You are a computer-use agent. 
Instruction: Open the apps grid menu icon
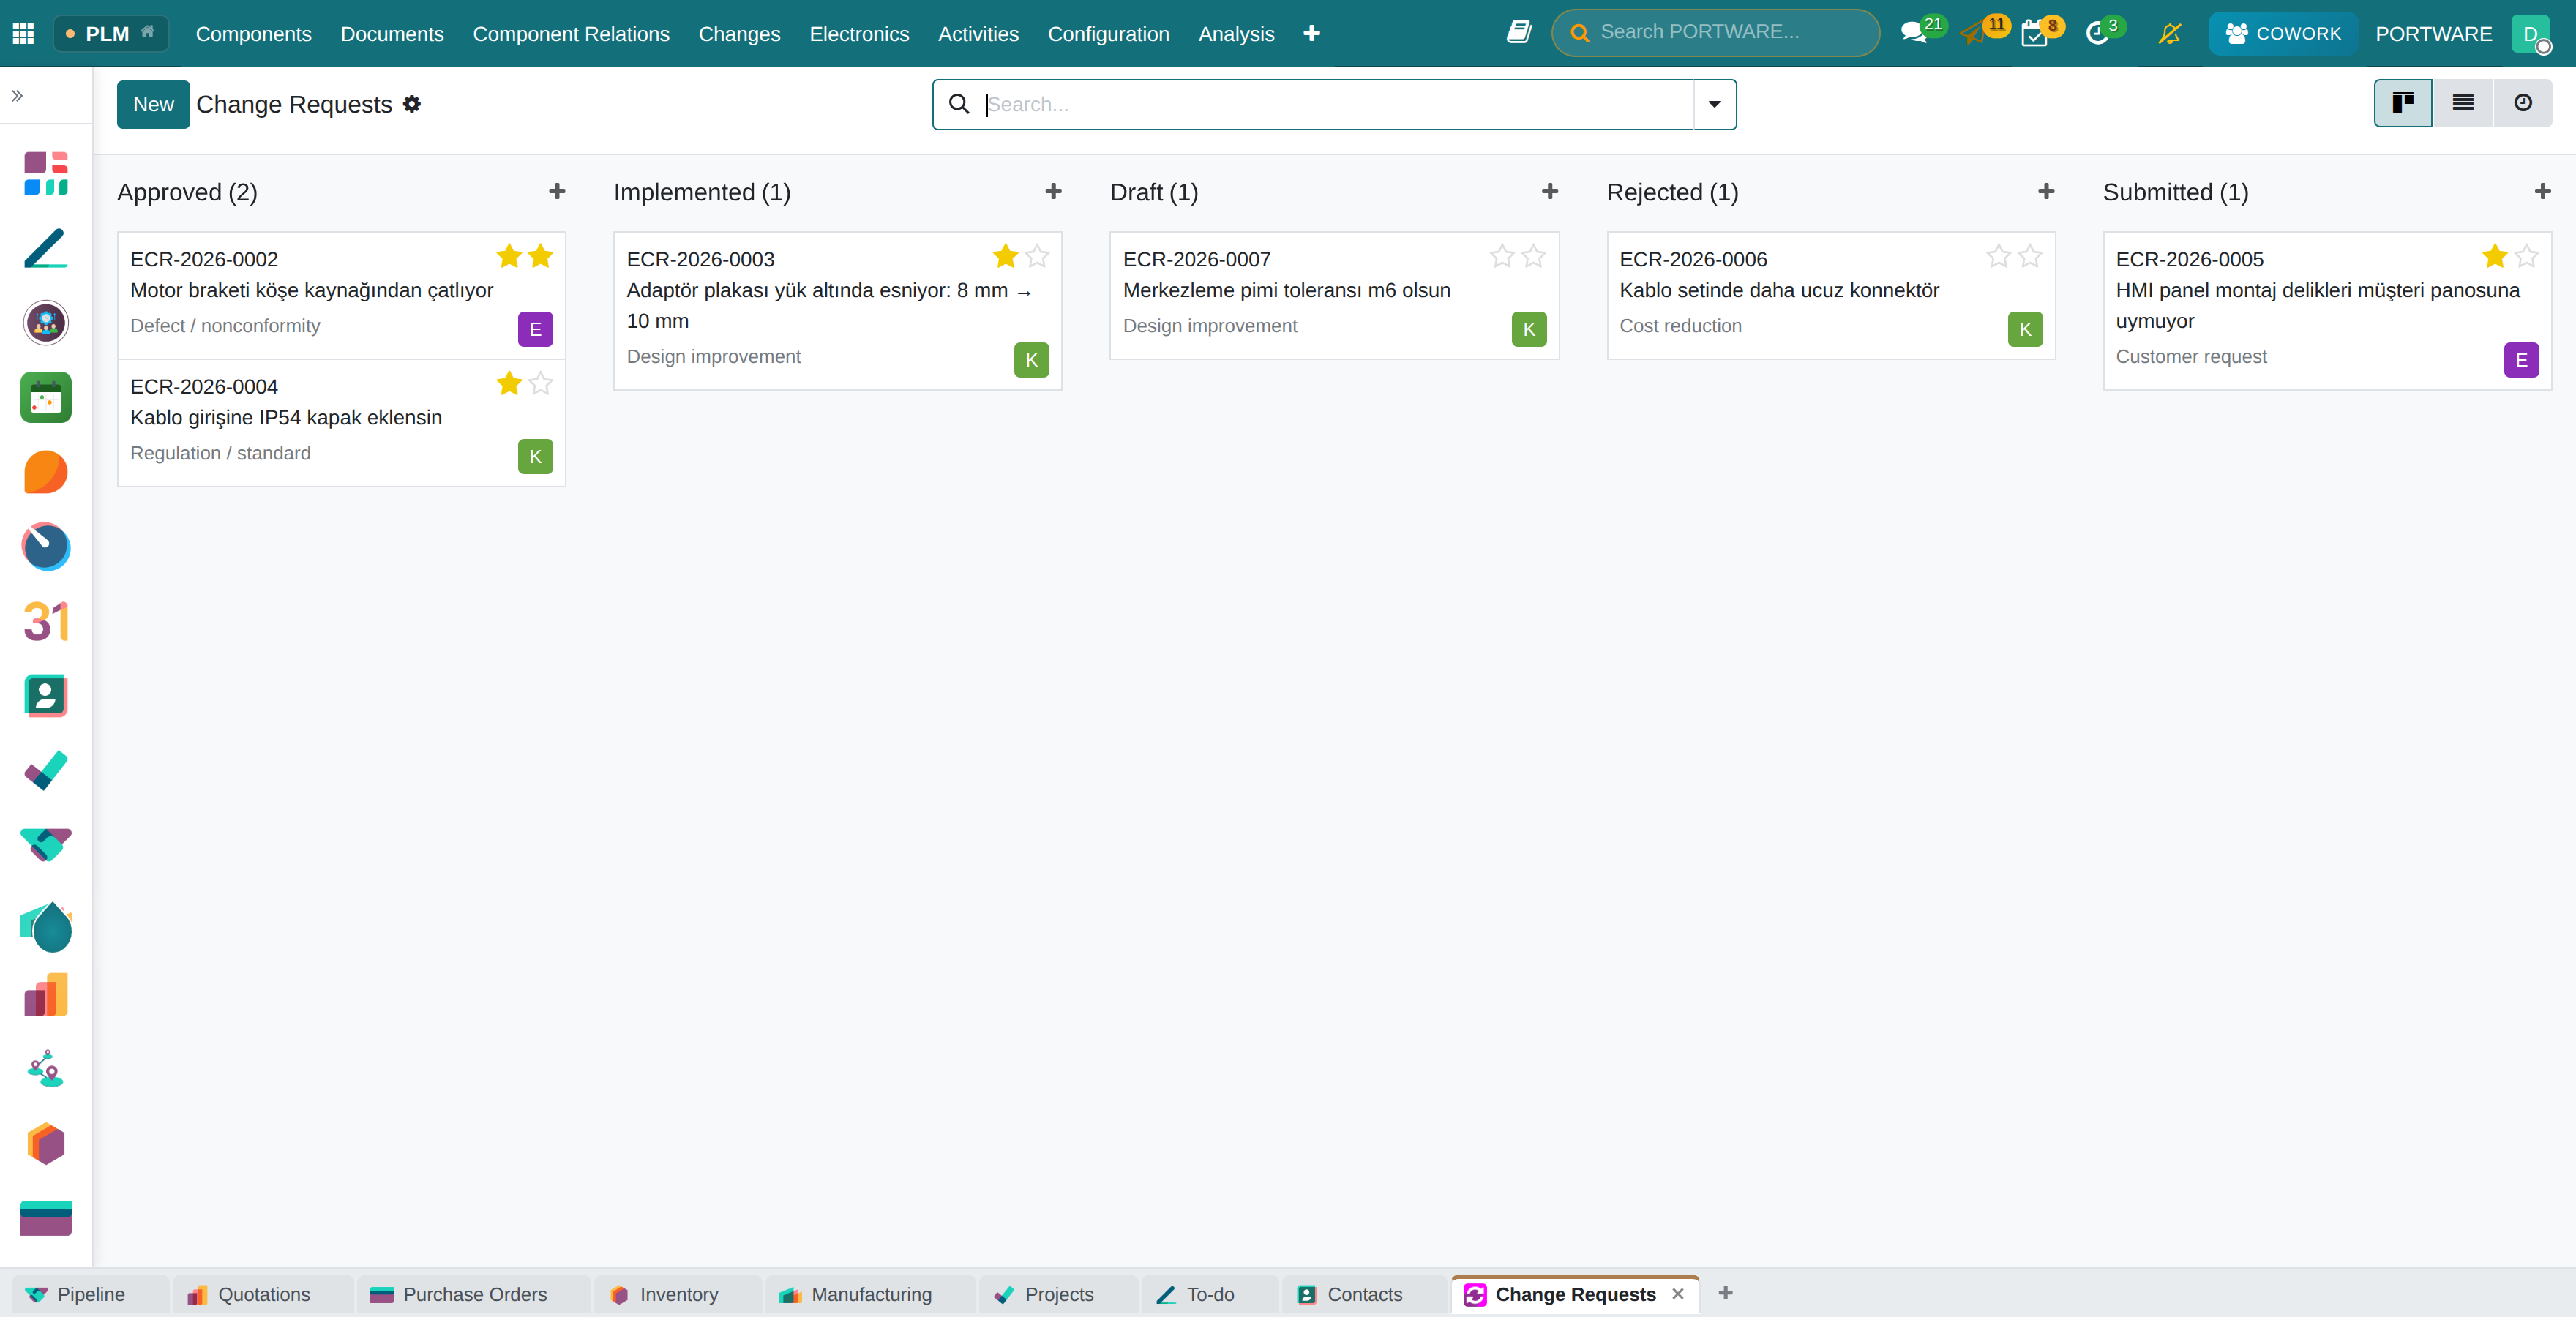click(23, 33)
